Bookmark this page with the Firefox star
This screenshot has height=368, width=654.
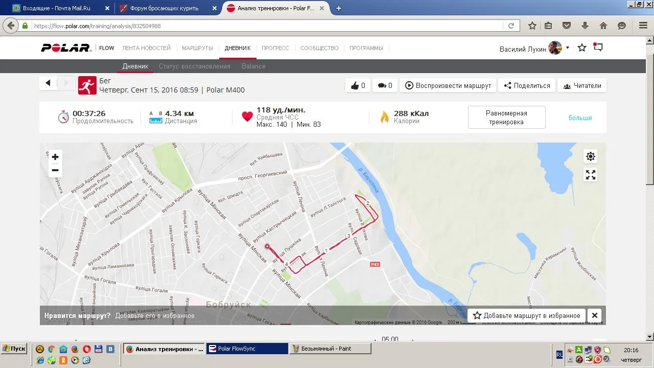point(532,26)
